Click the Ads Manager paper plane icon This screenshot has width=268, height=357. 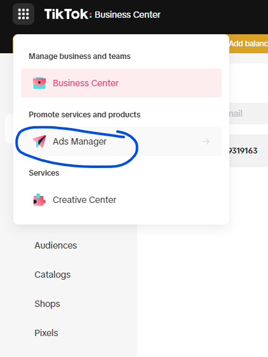point(39,141)
